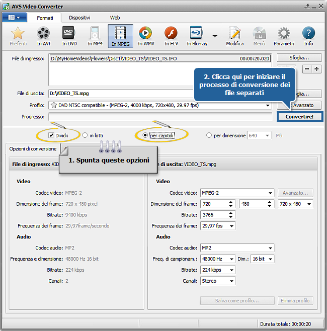The width and height of the screenshot is (327, 331).
Task: Pick the In MP4 format icon
Action: click(x=95, y=36)
